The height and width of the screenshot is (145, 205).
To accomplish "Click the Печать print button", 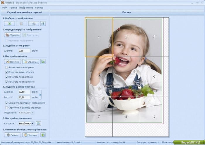I will pos(13,135).
